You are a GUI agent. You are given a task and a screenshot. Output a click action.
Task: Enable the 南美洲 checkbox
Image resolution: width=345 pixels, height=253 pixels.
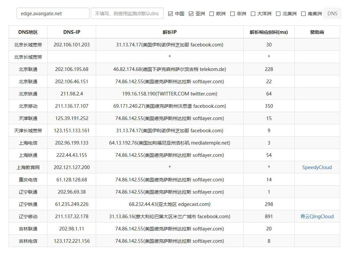(303, 14)
